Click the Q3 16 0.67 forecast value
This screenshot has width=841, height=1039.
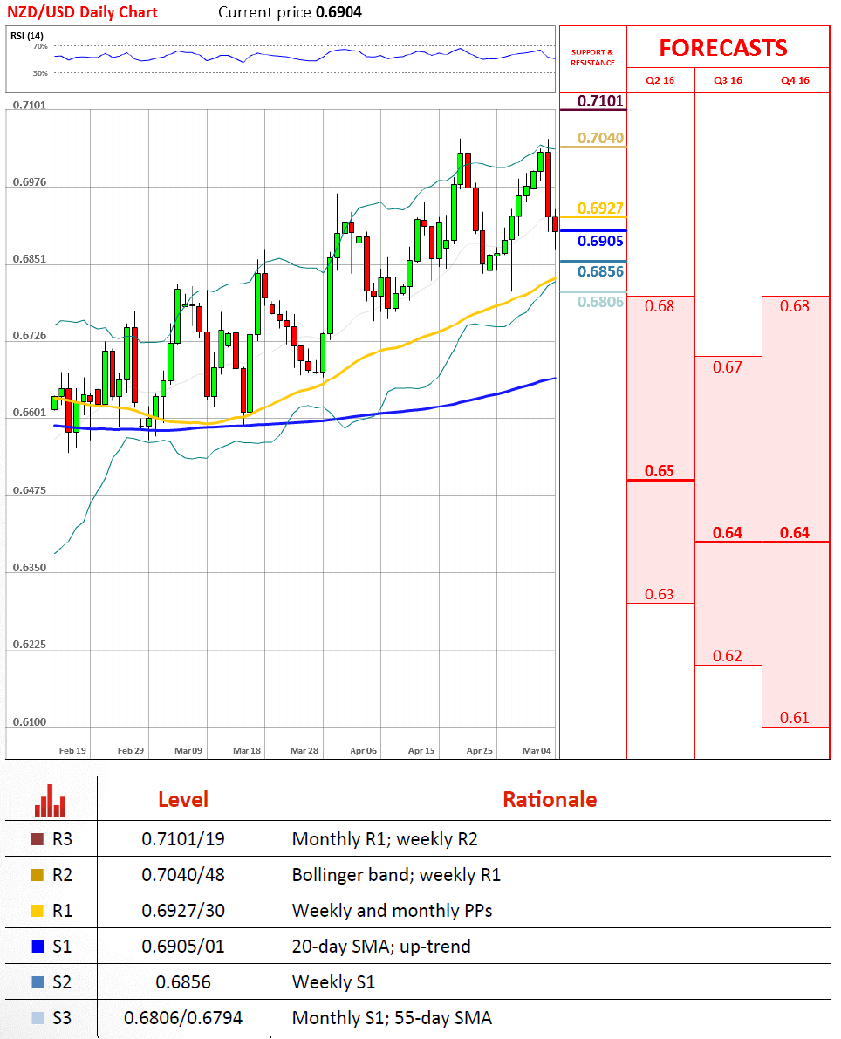point(727,367)
